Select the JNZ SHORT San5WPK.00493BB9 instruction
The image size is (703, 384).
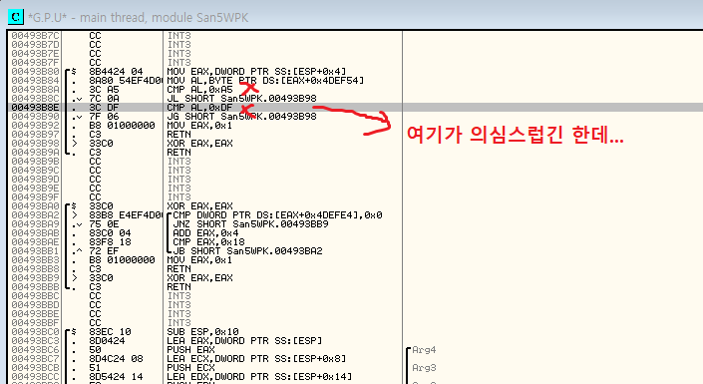pos(250,223)
